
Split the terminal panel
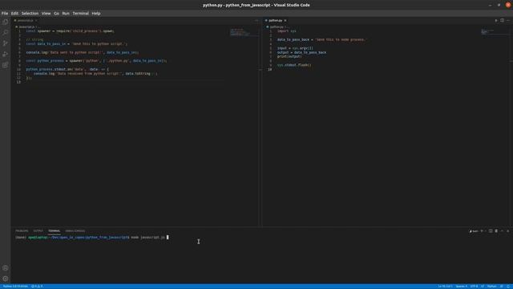pos(491,231)
